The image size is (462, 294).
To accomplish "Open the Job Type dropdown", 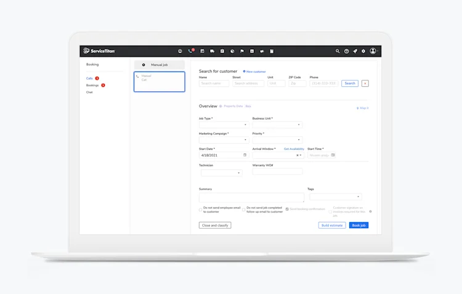I will (x=224, y=125).
